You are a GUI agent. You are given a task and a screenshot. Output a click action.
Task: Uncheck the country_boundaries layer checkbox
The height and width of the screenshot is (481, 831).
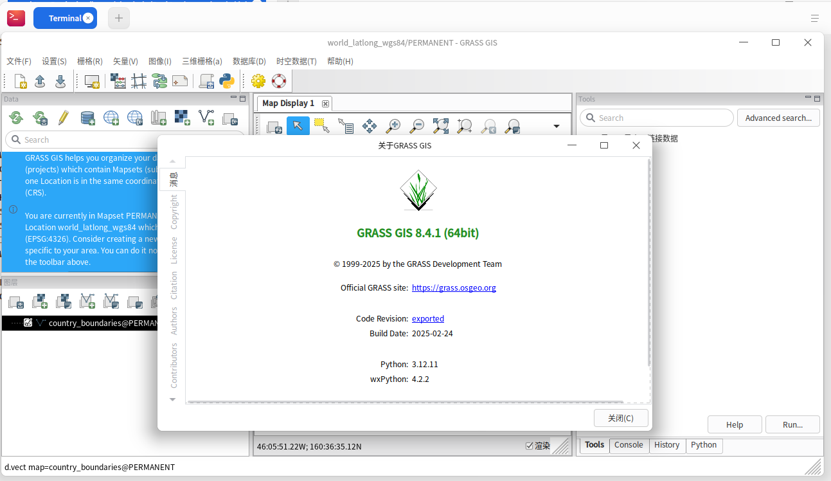(x=28, y=323)
